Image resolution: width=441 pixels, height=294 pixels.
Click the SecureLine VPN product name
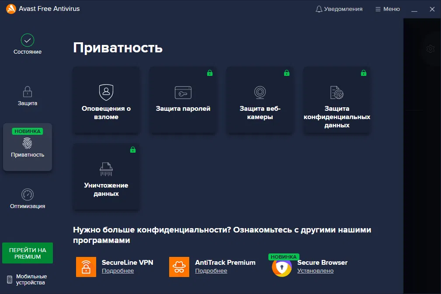pos(128,263)
